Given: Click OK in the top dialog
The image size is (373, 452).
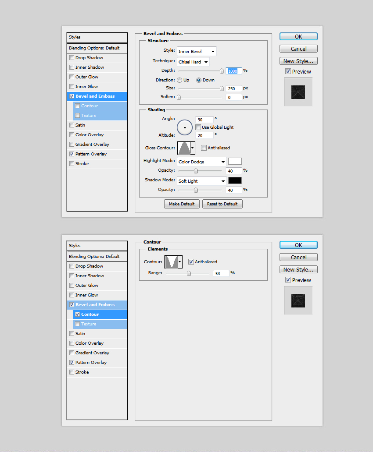Looking at the screenshot, I should click(x=298, y=37).
